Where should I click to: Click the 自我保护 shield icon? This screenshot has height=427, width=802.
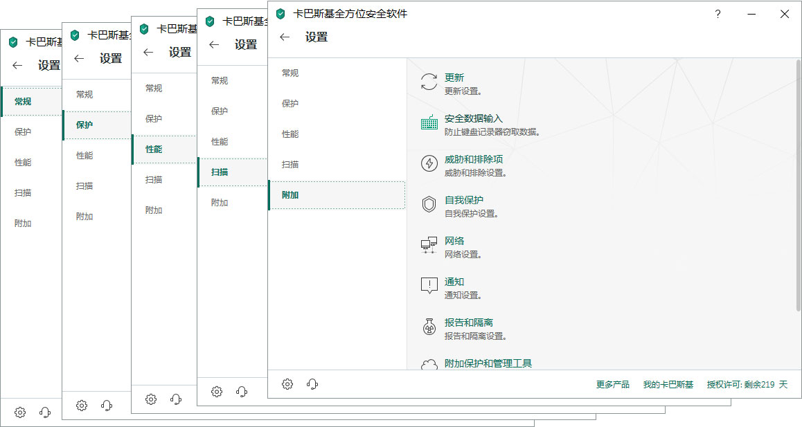429,205
